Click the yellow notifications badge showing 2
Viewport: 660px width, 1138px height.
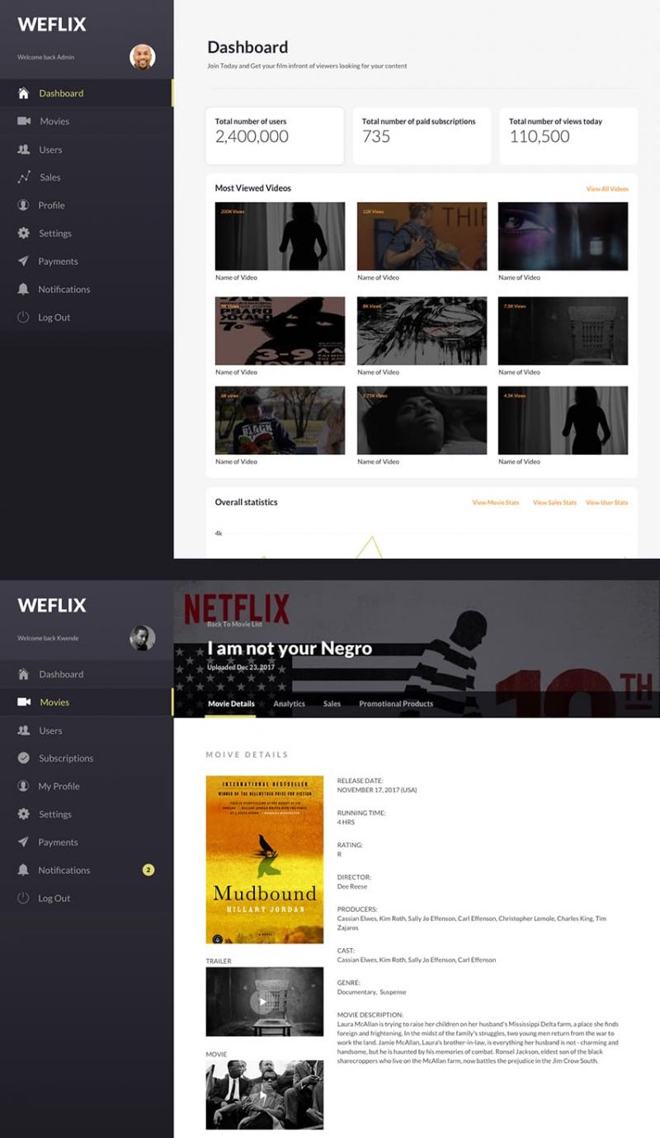[148, 870]
